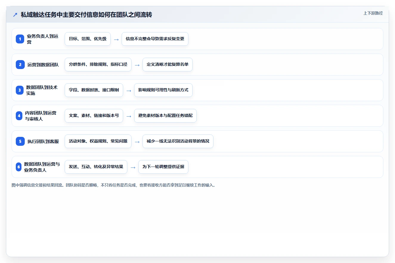
Task: Click the arrow after 活动对象、权益规则、常见问题
Action: click(x=137, y=142)
